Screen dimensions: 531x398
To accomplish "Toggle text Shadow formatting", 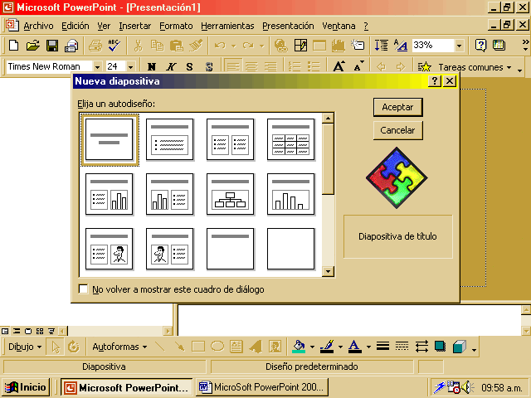I will point(209,66).
